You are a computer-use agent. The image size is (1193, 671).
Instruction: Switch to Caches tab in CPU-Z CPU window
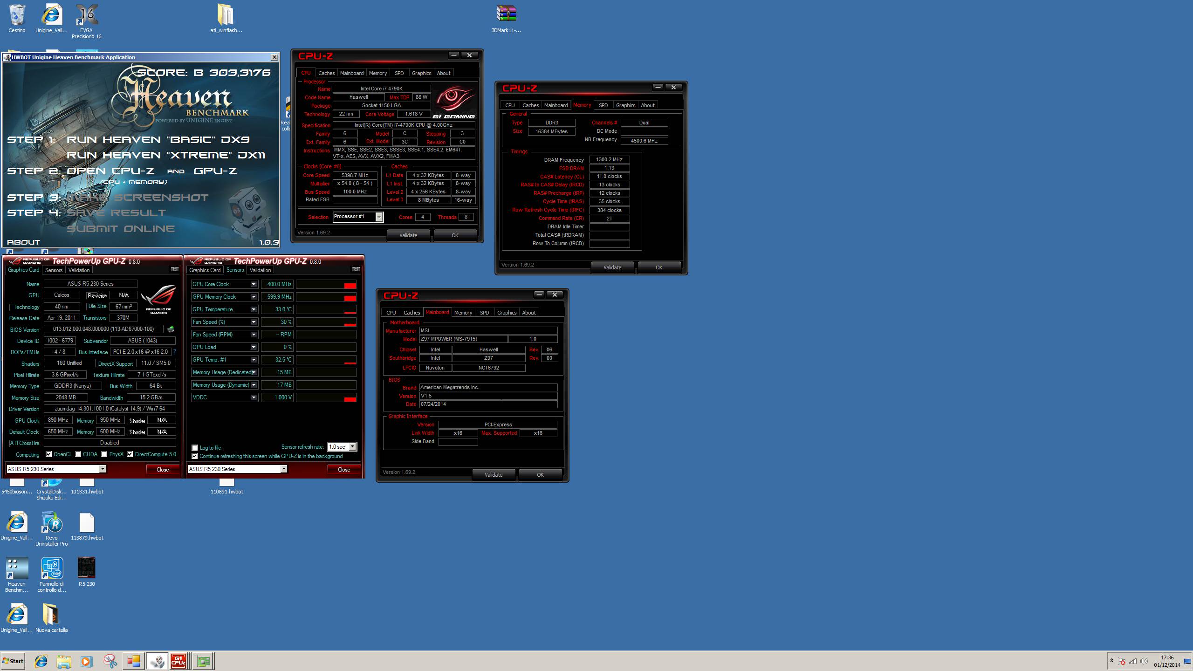[x=326, y=73]
